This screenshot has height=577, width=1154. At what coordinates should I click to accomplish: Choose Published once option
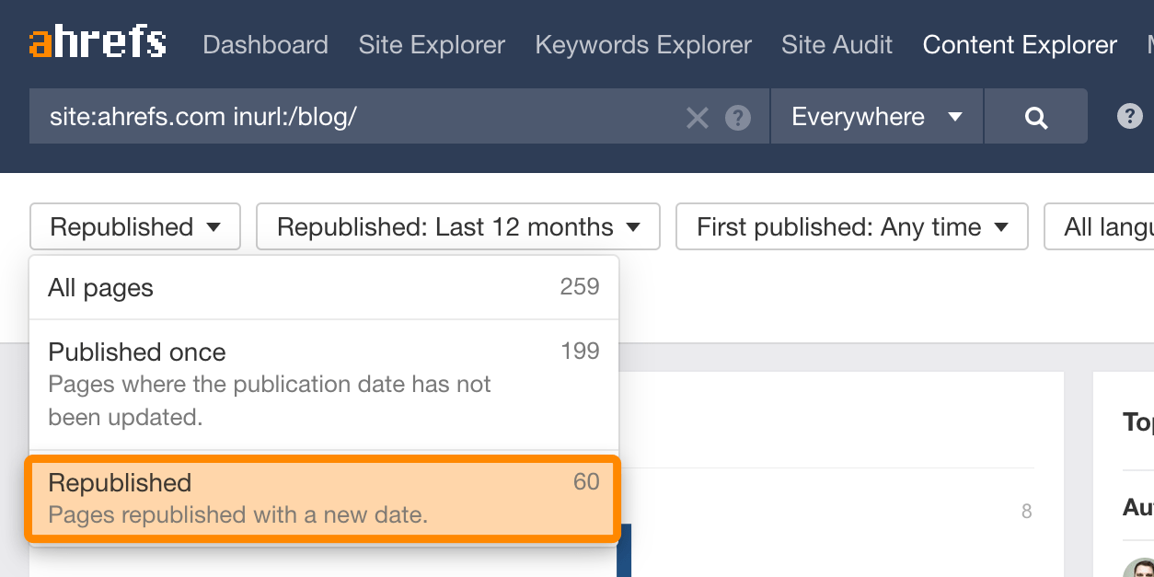[x=324, y=384]
